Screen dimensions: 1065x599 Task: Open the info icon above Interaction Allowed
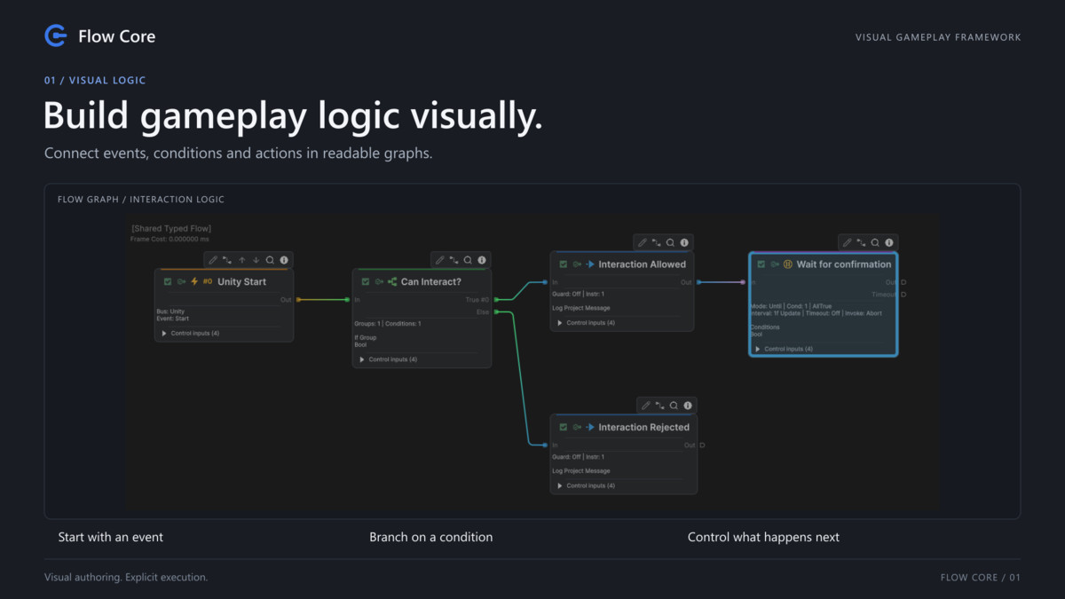684,242
